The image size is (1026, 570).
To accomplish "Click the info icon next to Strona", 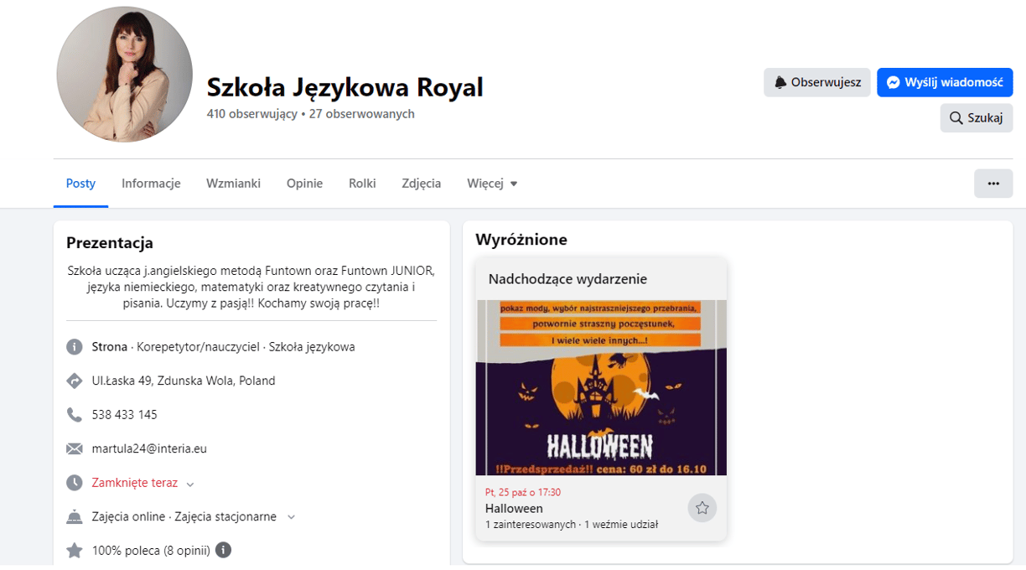I will (75, 347).
